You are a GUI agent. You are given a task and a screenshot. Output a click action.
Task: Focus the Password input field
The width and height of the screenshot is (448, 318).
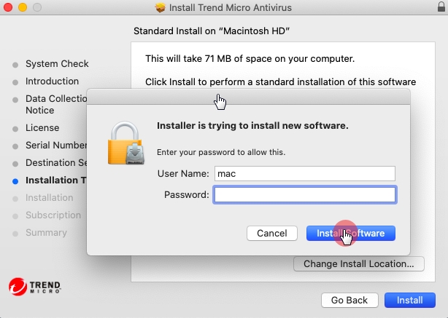[305, 194]
